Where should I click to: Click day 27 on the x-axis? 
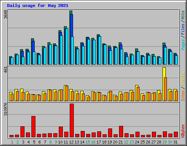[x=153, y=142]
